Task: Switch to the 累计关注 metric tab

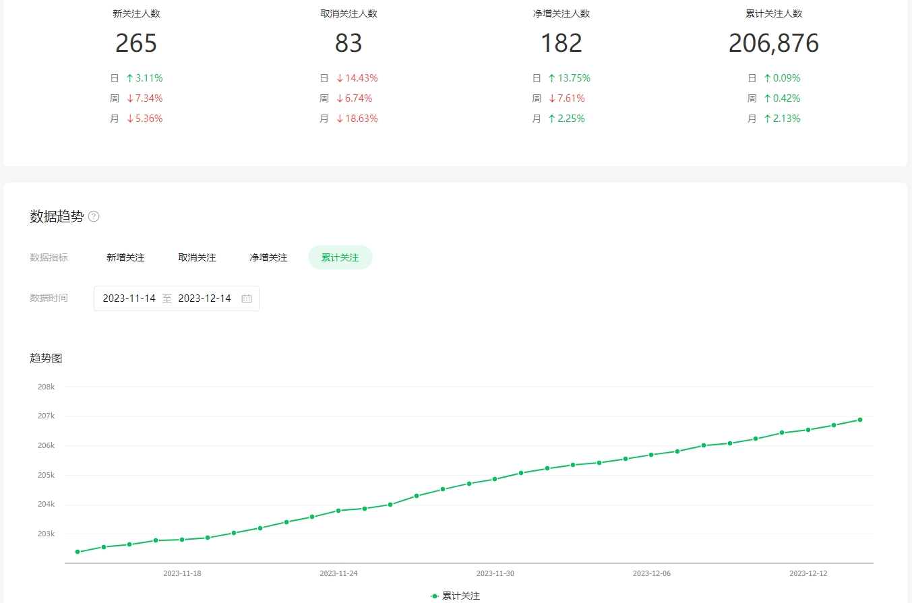Action: (340, 257)
